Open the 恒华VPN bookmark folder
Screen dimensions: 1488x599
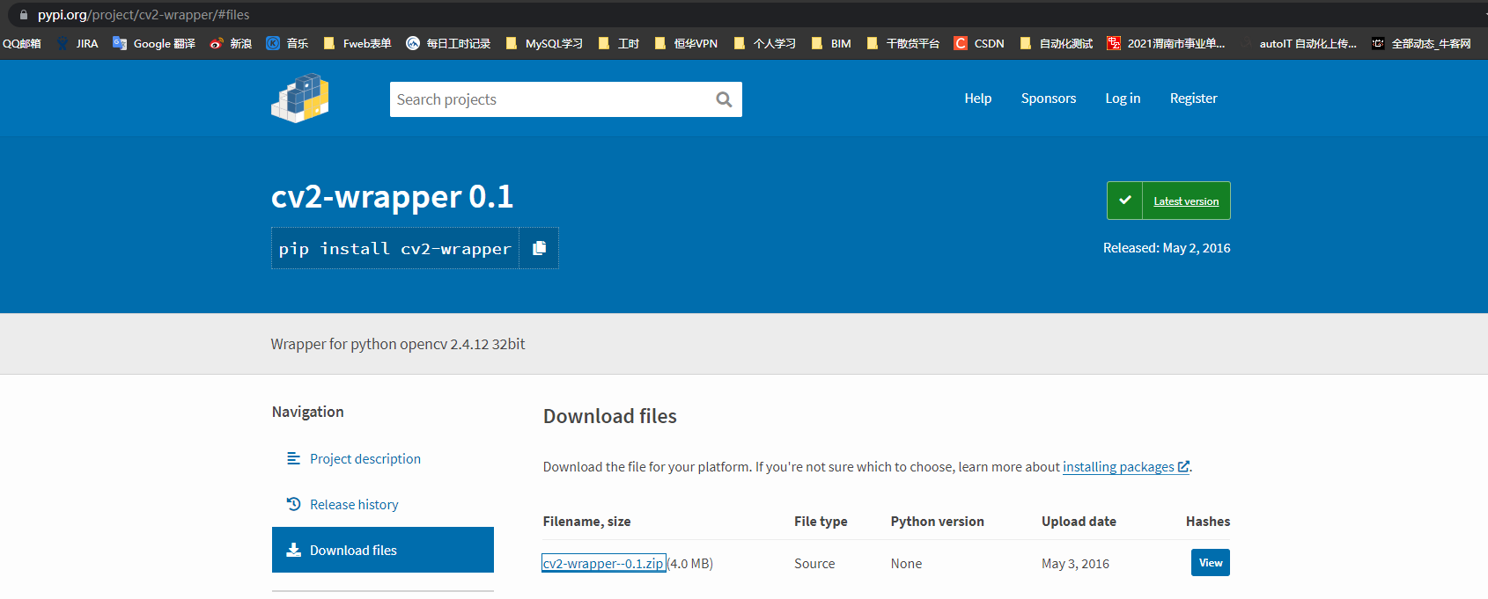point(686,43)
